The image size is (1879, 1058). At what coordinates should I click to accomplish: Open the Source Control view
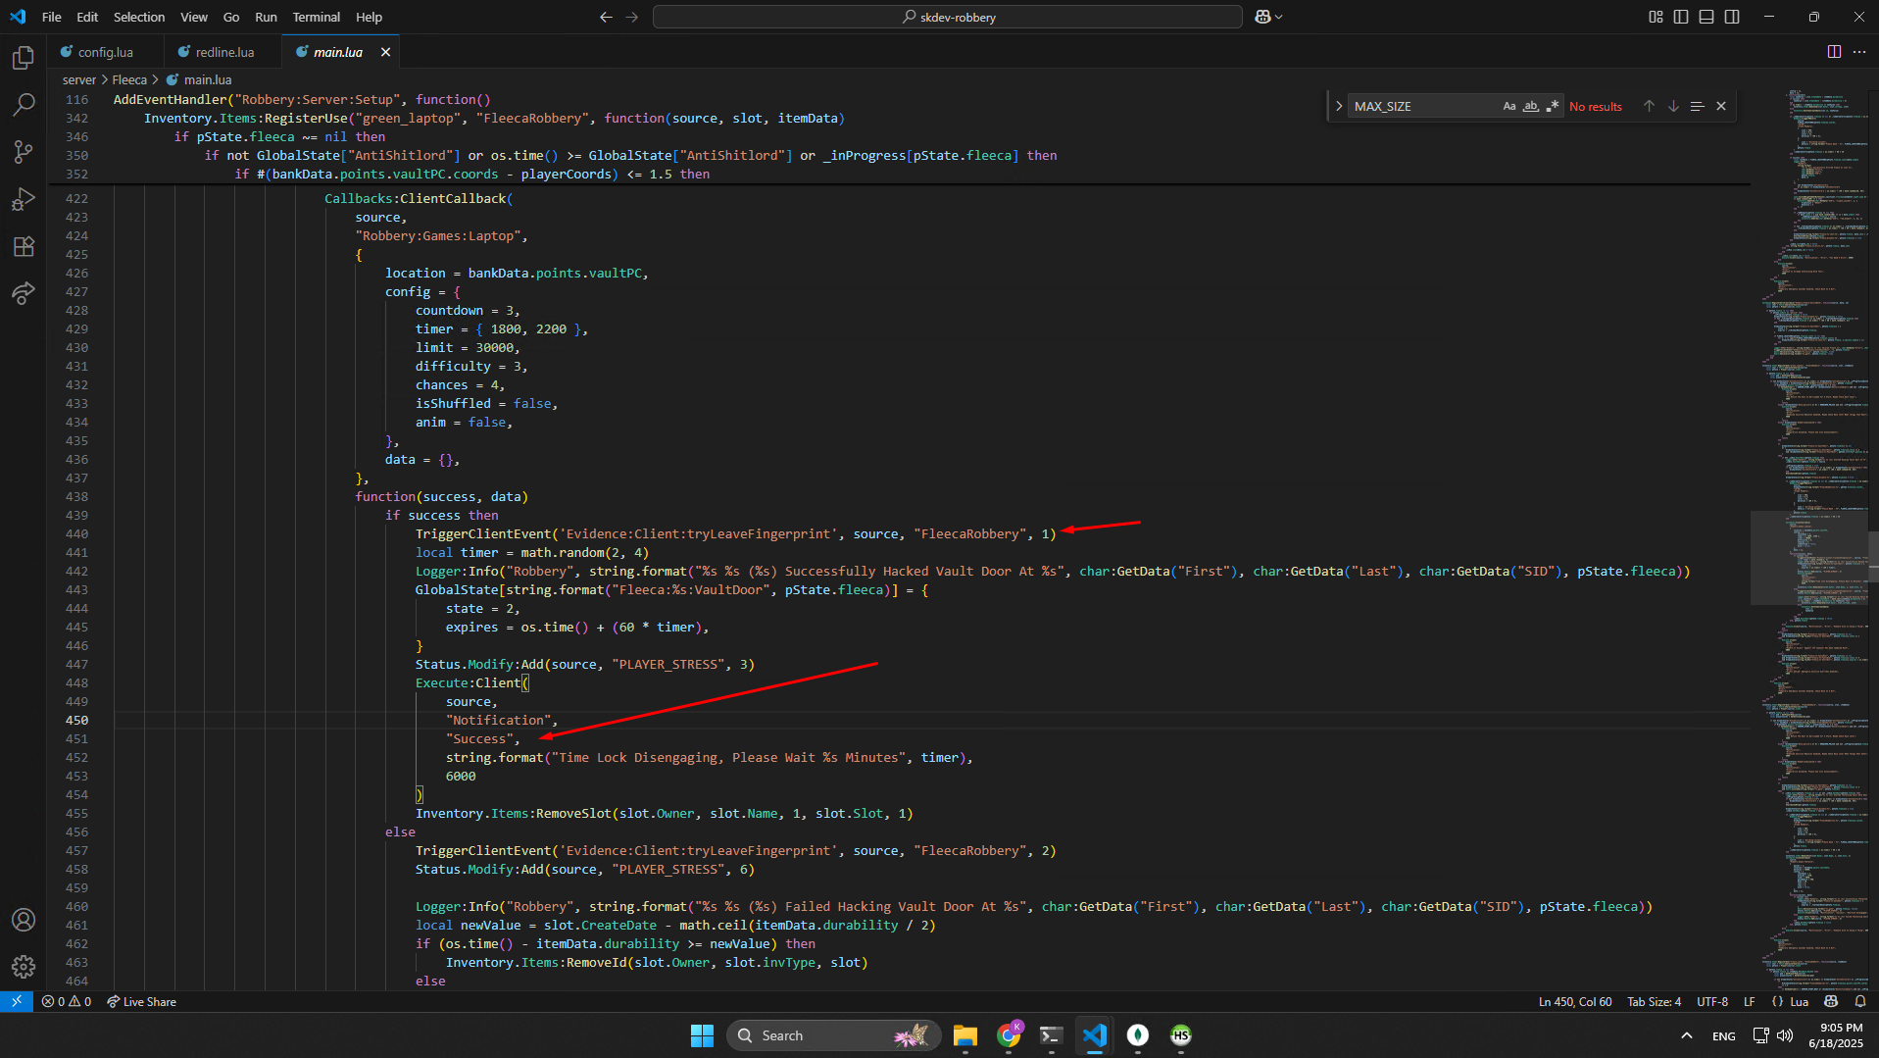pyautogui.click(x=24, y=151)
